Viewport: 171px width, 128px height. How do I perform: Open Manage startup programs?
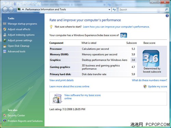click(22, 24)
